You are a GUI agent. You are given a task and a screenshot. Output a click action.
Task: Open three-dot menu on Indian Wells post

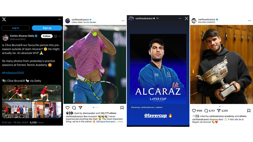123,21
